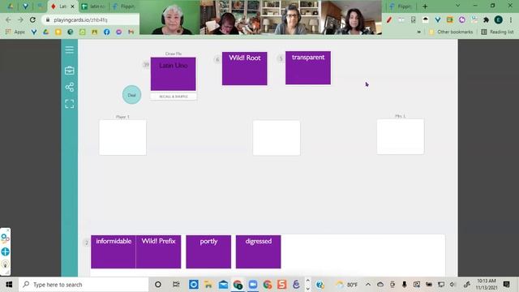Open the notification center icon
The width and height of the screenshot is (519, 292).
coord(506,285)
